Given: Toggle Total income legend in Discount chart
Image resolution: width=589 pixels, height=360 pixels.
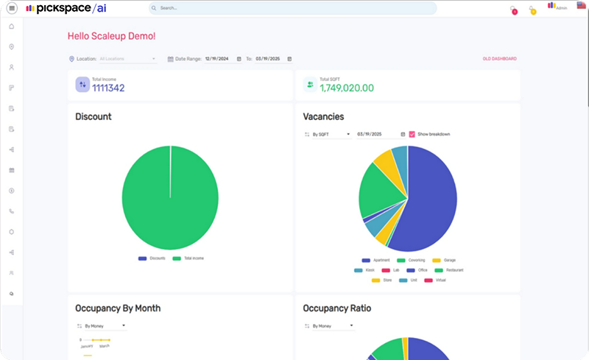Looking at the screenshot, I should (188, 258).
